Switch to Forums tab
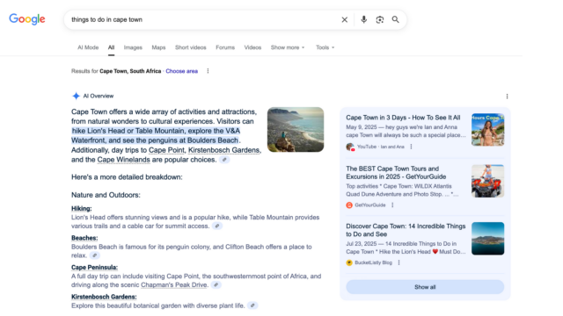Screen dimensions: 563x316 225,47
